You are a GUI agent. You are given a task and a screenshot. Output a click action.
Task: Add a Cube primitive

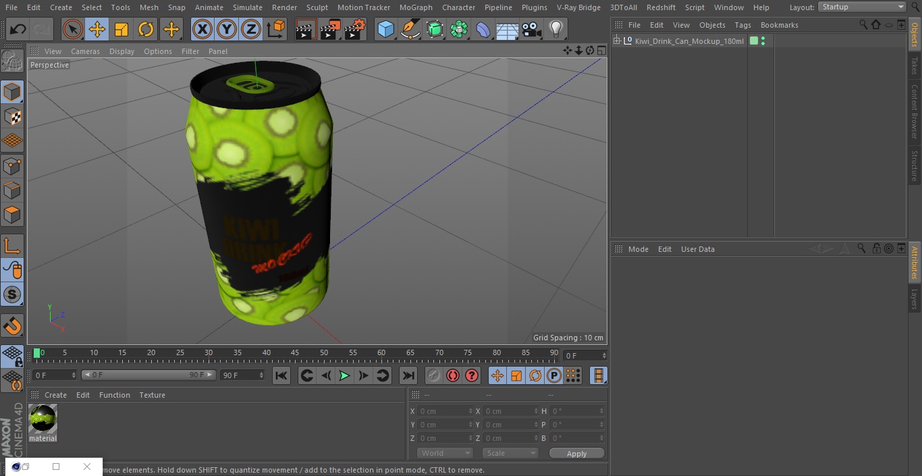(385, 30)
